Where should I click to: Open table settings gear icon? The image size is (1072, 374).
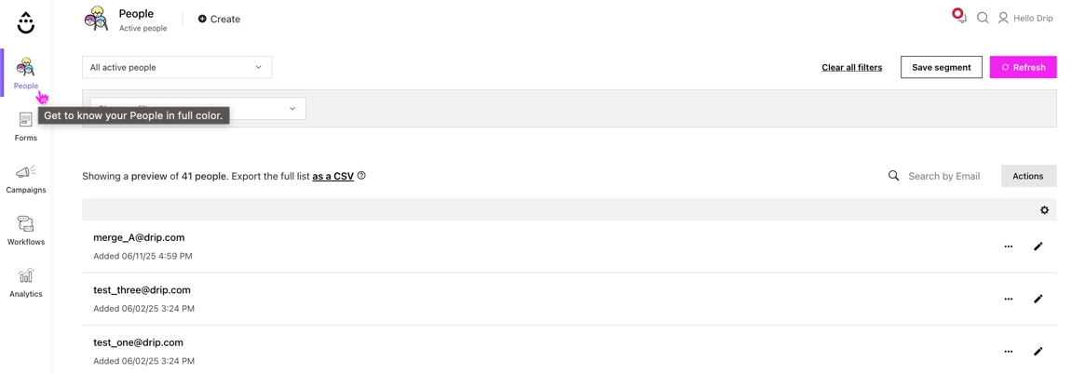coord(1044,210)
